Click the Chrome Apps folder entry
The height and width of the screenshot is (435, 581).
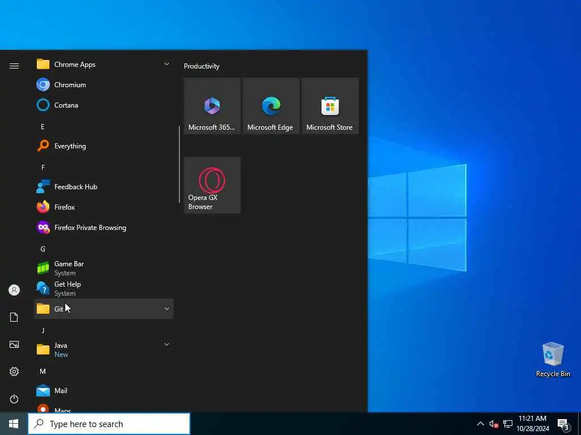click(104, 65)
